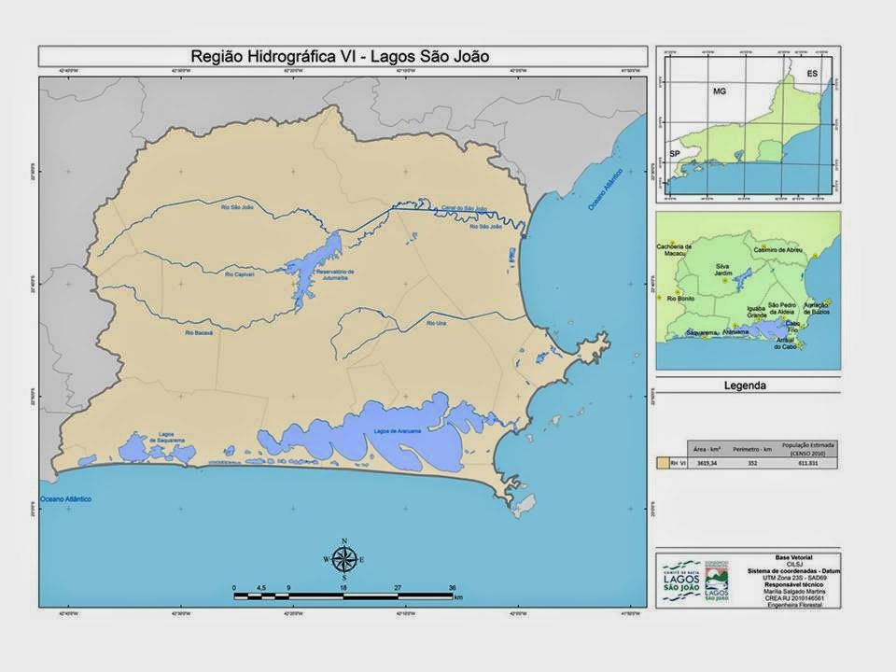Click the Comitê de Bacia Lagos São João logo

click(x=681, y=581)
